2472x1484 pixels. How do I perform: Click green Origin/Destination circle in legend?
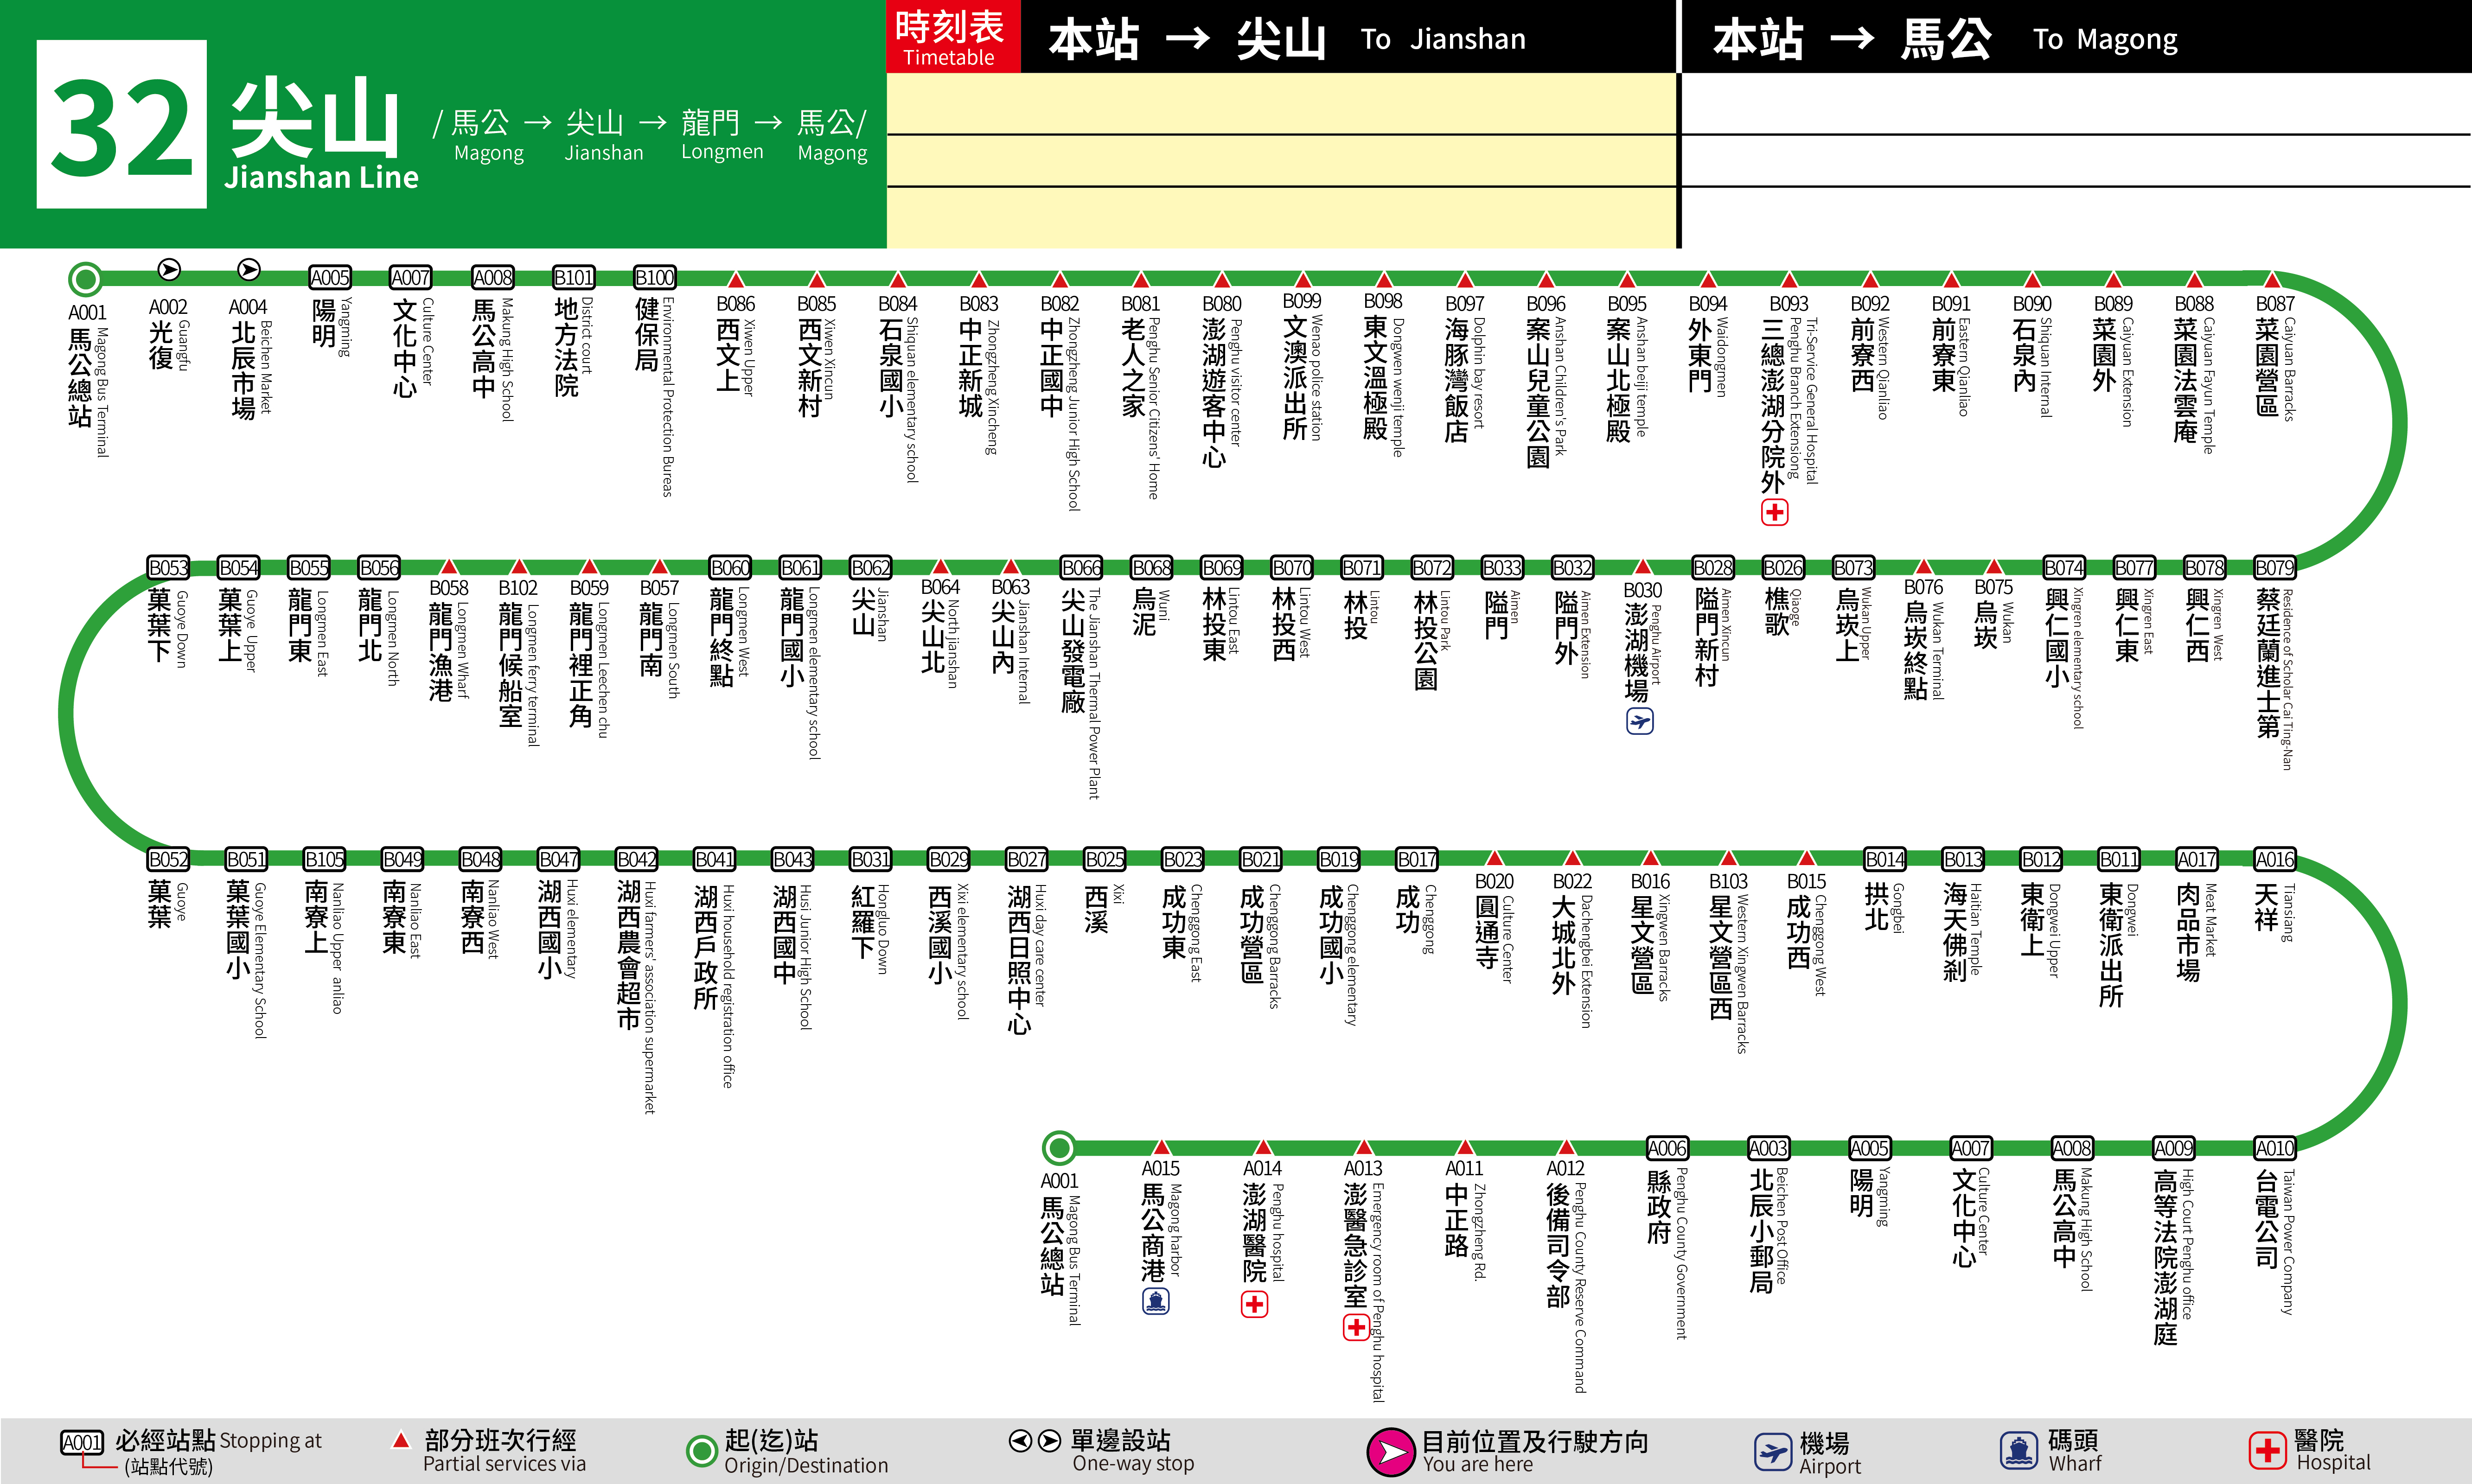coord(701,1451)
